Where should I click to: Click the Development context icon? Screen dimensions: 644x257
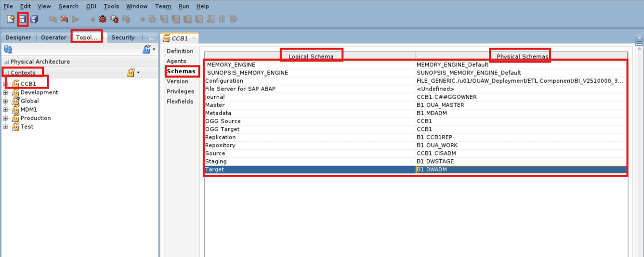[x=15, y=92]
